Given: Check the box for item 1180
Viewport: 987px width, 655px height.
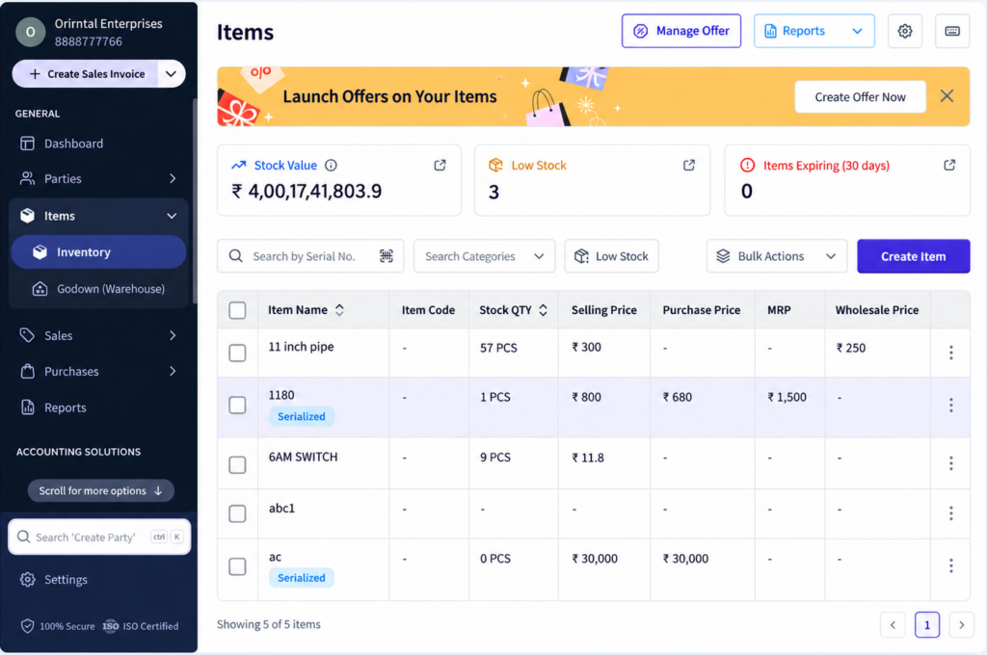Looking at the screenshot, I should 237,405.
